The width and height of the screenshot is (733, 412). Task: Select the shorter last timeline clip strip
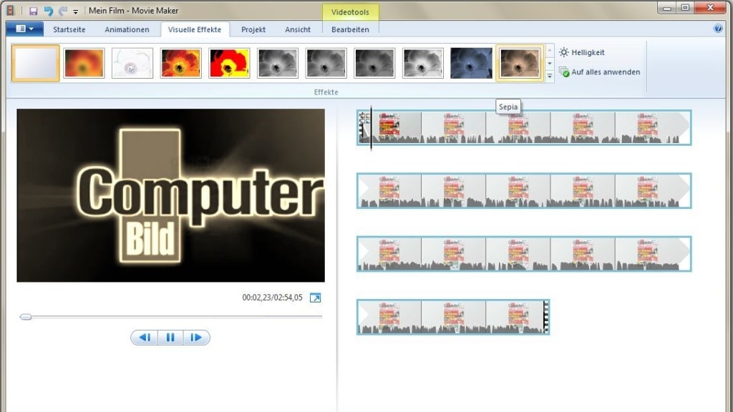click(453, 317)
